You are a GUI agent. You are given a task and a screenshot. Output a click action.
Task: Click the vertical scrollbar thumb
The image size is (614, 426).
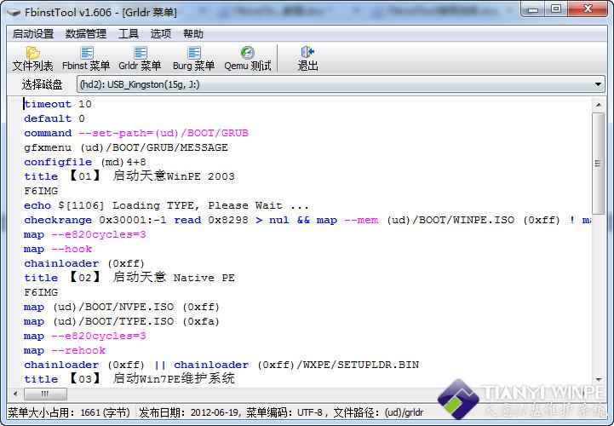point(599,163)
